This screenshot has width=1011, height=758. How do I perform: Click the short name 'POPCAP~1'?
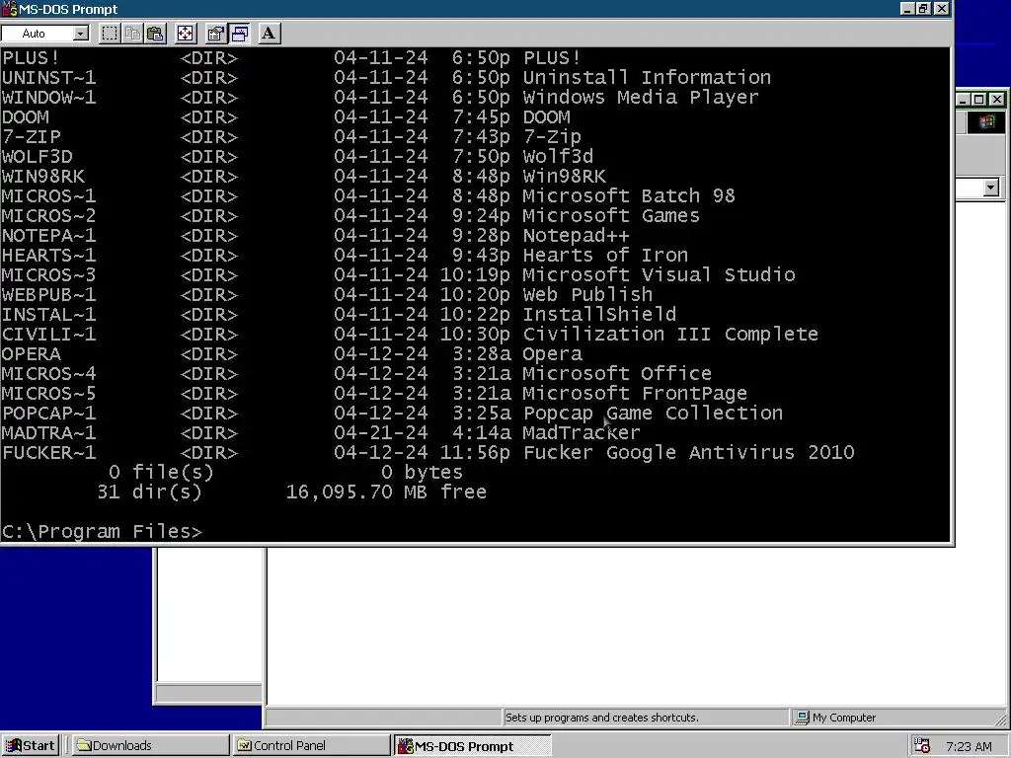(x=49, y=414)
